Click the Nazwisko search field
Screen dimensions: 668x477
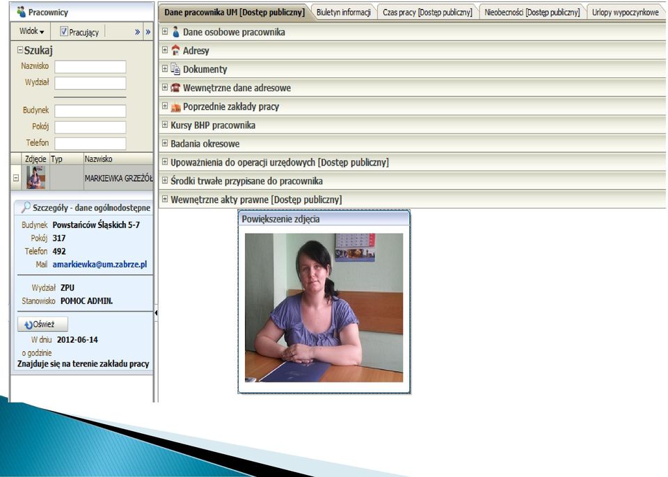[90, 67]
